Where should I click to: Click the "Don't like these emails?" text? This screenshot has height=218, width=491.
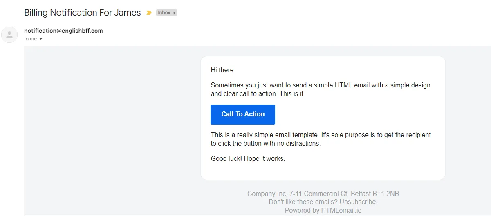[303, 202]
